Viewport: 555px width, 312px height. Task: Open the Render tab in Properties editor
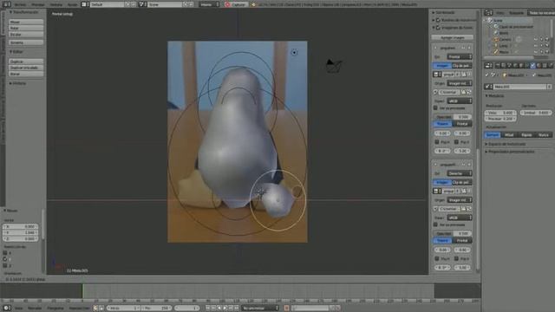498,66
